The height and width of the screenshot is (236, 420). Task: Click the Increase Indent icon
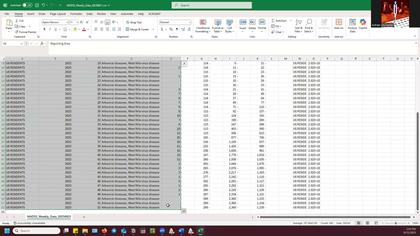119,29
